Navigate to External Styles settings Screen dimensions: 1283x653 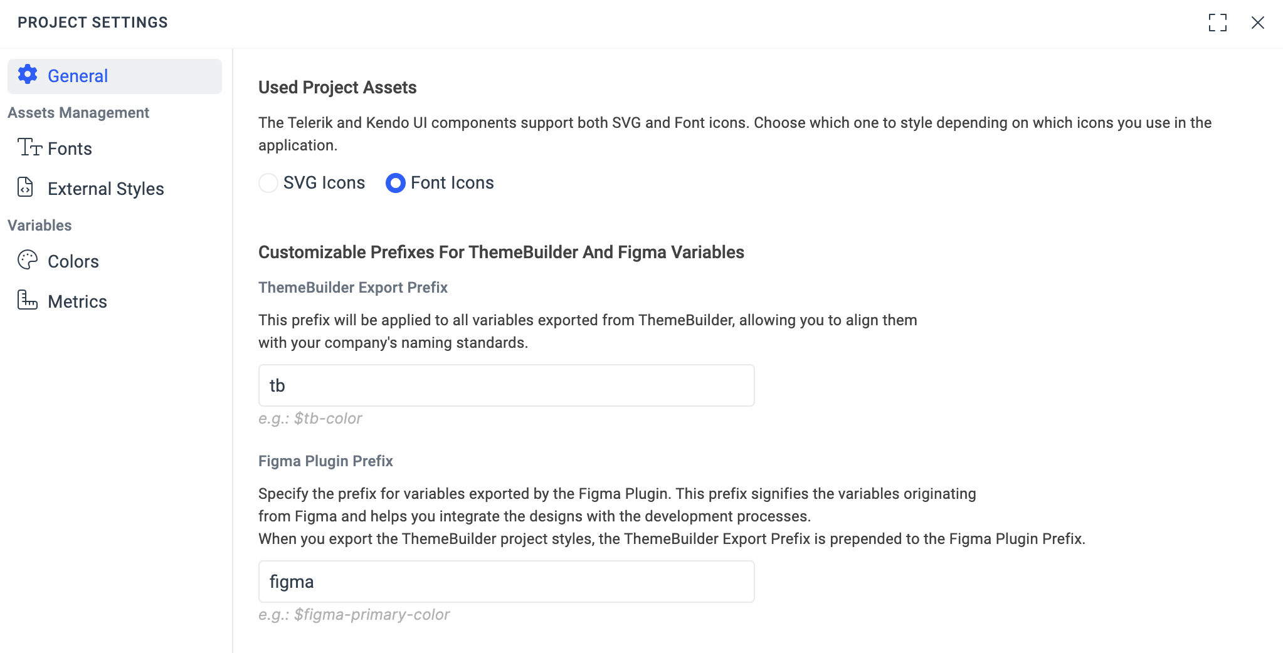pos(105,188)
